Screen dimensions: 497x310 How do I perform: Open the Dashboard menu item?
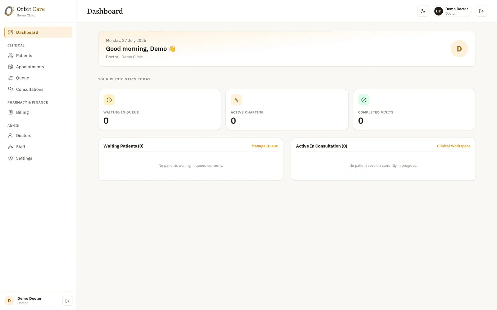39,32
